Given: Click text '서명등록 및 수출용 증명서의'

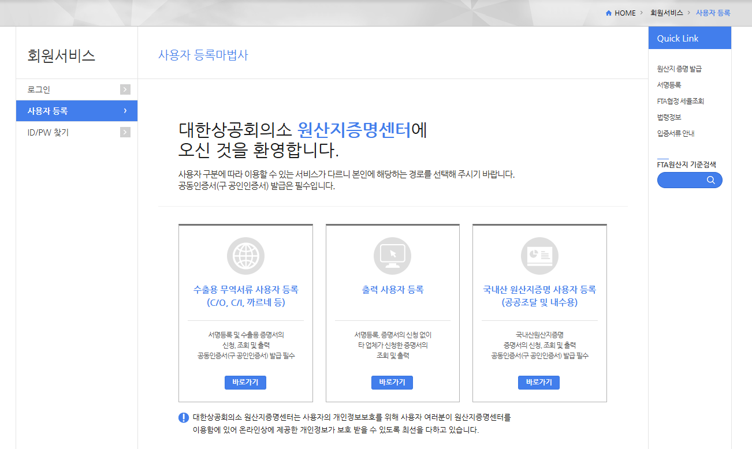Looking at the screenshot, I should pyautogui.click(x=246, y=335).
